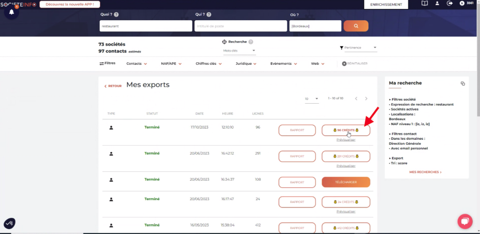This screenshot has width=480, height=234.
Task: Change rows per page dropdown
Action: point(311,98)
